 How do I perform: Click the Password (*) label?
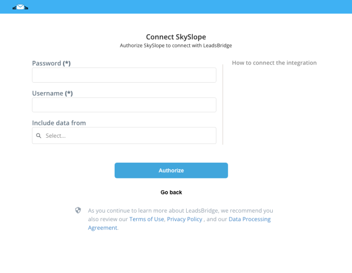[52, 63]
